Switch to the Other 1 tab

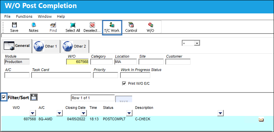pyautogui.click(x=46, y=47)
